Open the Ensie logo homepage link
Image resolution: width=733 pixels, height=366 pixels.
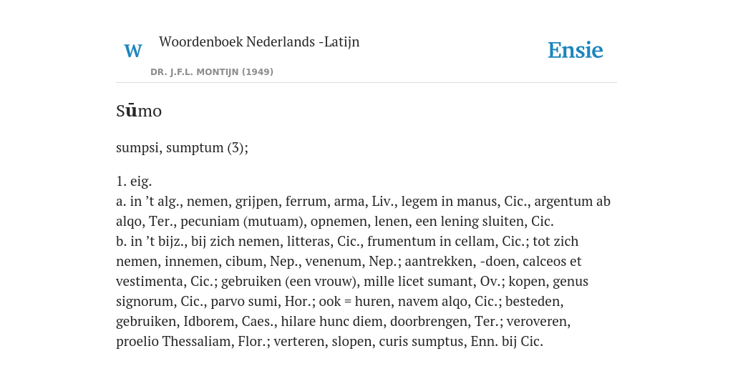click(576, 51)
